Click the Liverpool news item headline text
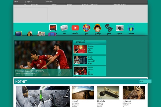This screenshot has height=107, width=161. (91, 49)
